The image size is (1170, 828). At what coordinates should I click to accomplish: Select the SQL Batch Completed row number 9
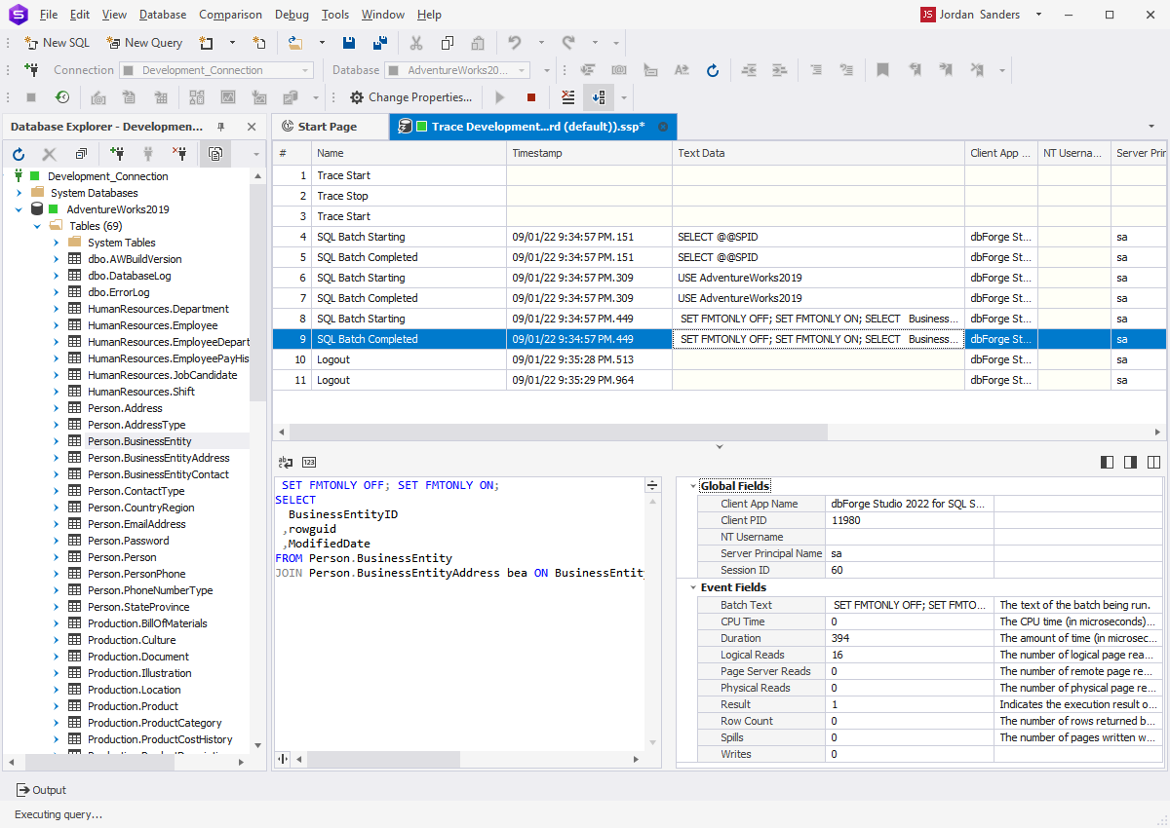pos(409,339)
